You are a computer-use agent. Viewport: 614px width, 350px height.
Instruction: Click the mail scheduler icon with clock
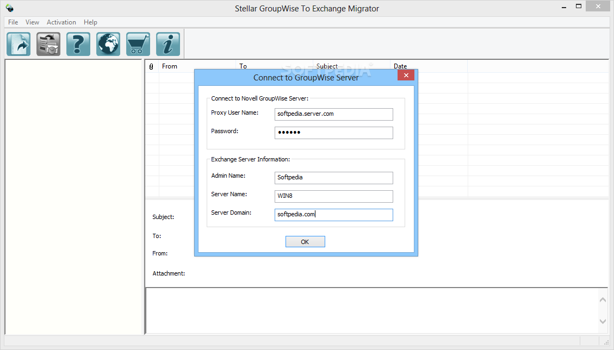(48, 44)
